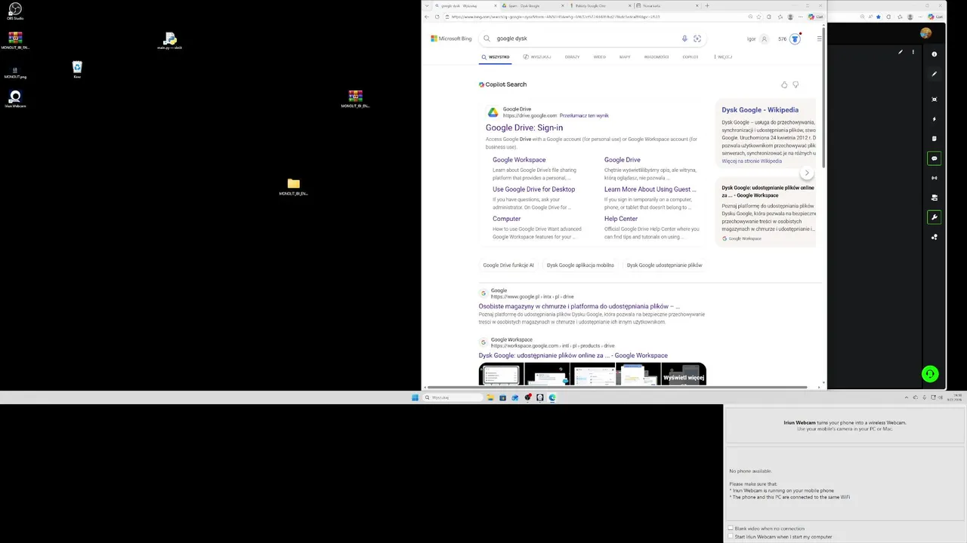This screenshot has height=543, width=967.
Task: Open Bing hamburger settings menu
Action: pyautogui.click(x=819, y=39)
